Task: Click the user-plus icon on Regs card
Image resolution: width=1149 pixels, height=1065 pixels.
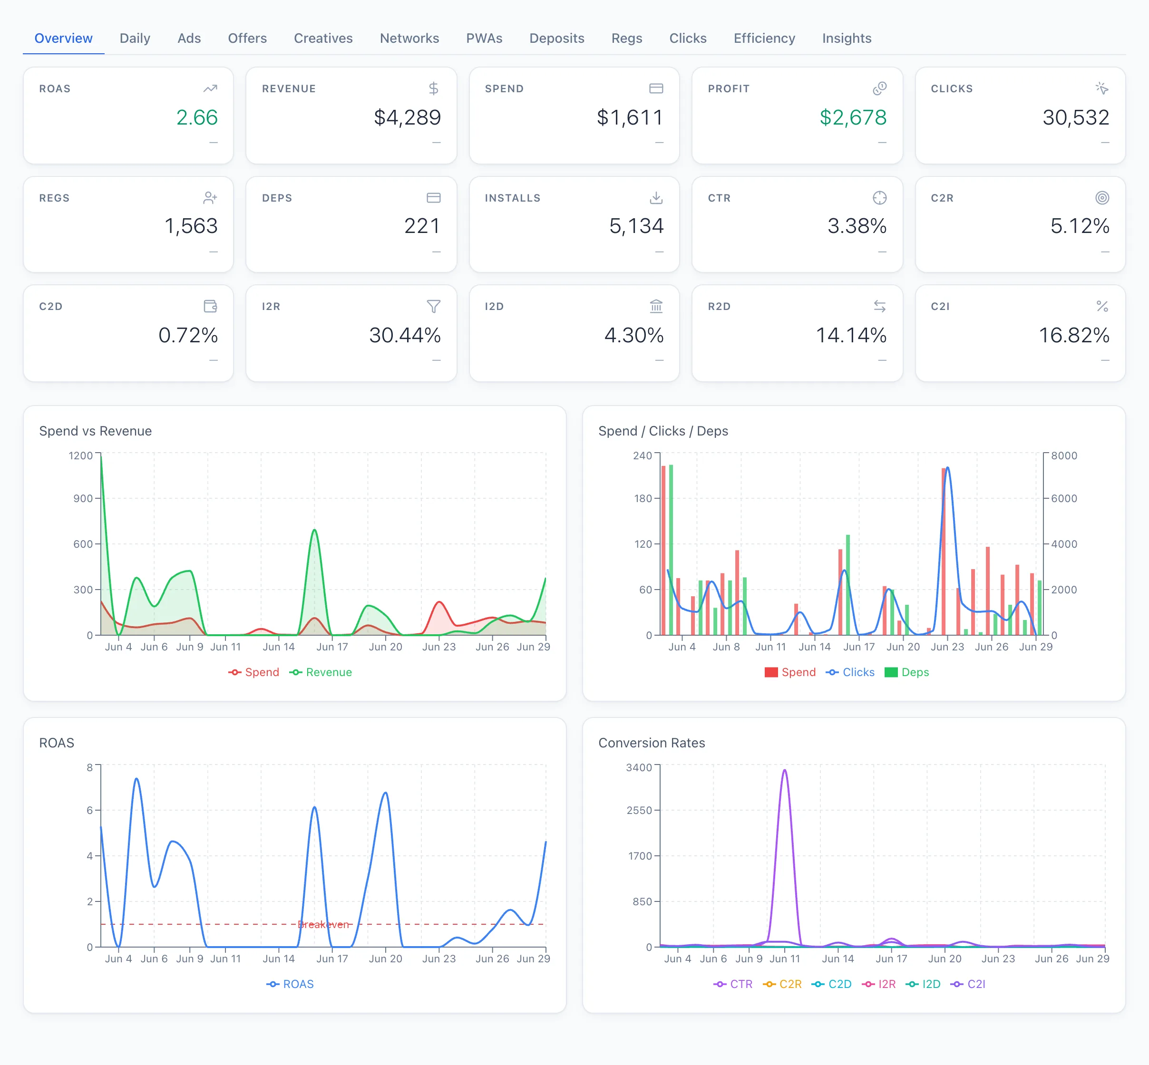Action: coord(210,198)
